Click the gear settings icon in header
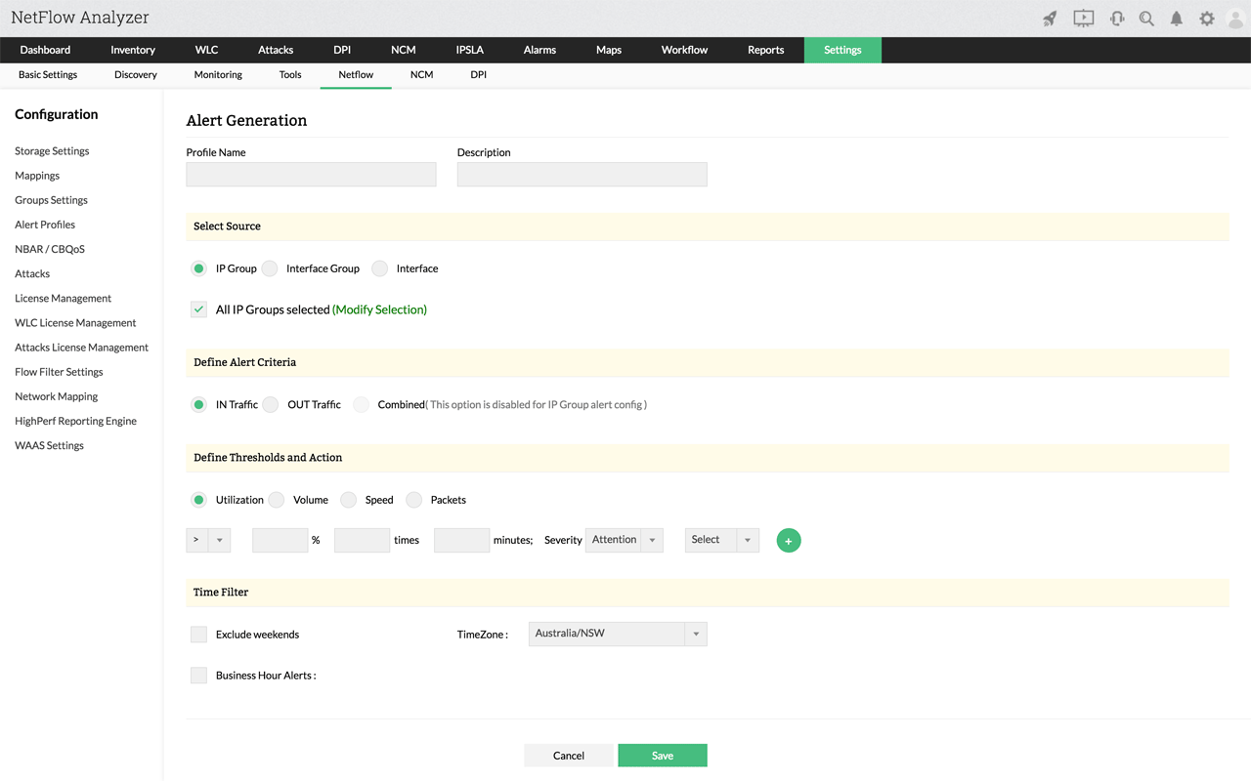 pos(1207,19)
